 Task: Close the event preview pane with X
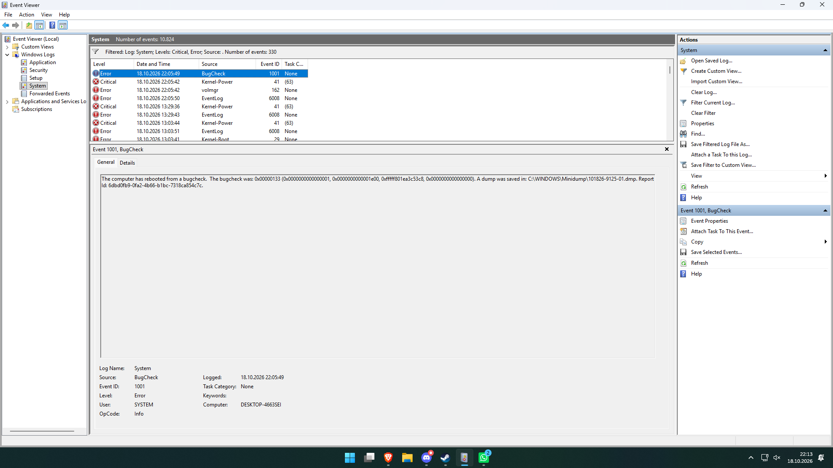click(667, 149)
